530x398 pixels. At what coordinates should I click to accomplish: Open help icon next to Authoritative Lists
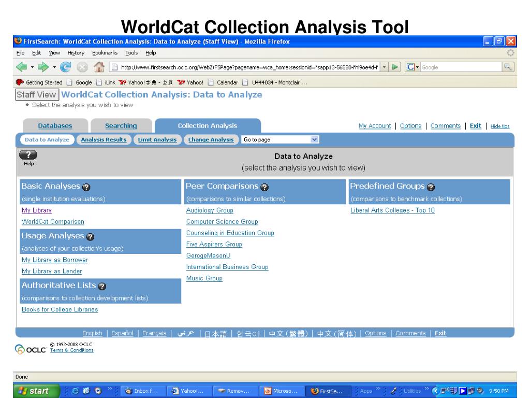(102, 286)
